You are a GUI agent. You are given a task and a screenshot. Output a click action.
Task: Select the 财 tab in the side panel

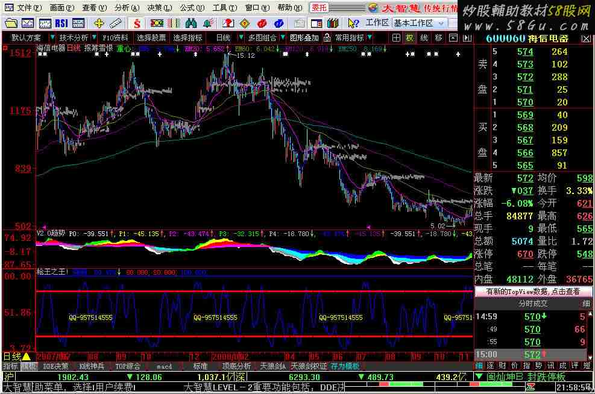(x=502, y=366)
